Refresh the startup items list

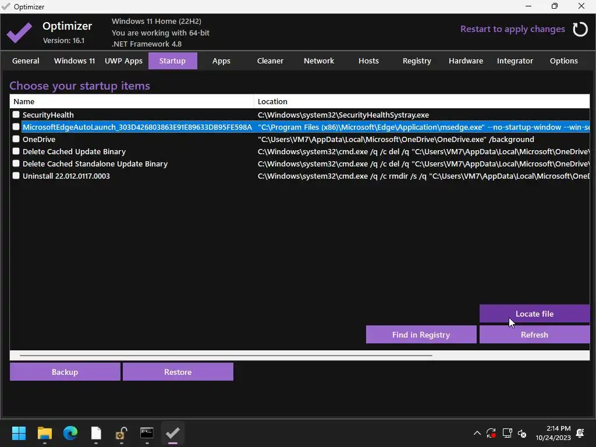coord(534,335)
